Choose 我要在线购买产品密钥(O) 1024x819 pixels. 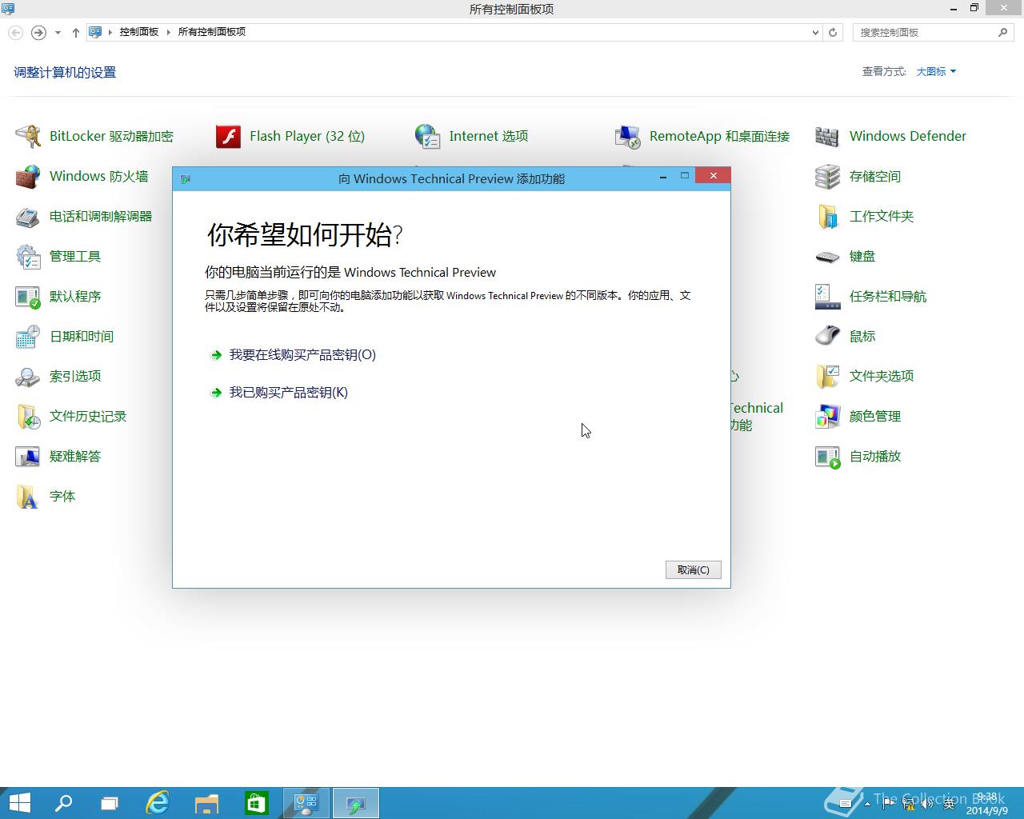coord(302,354)
